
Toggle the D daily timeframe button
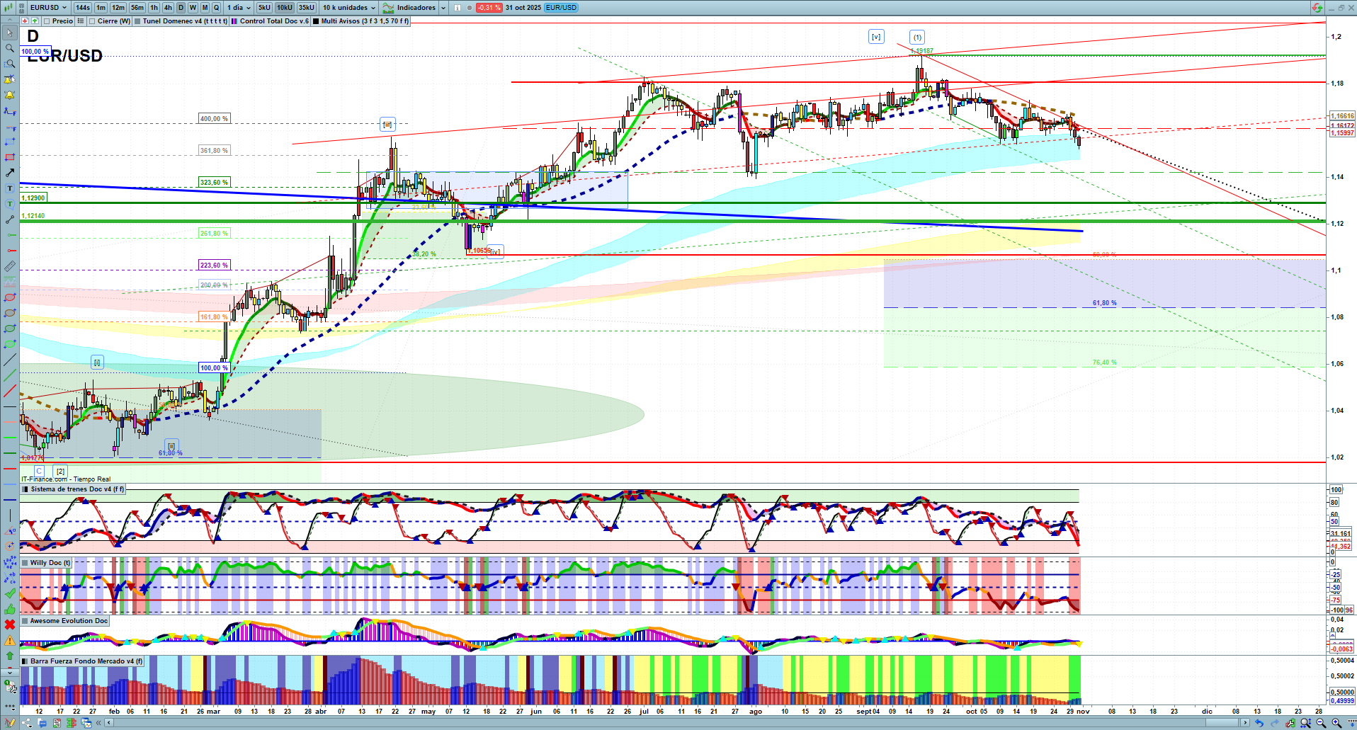point(181,7)
